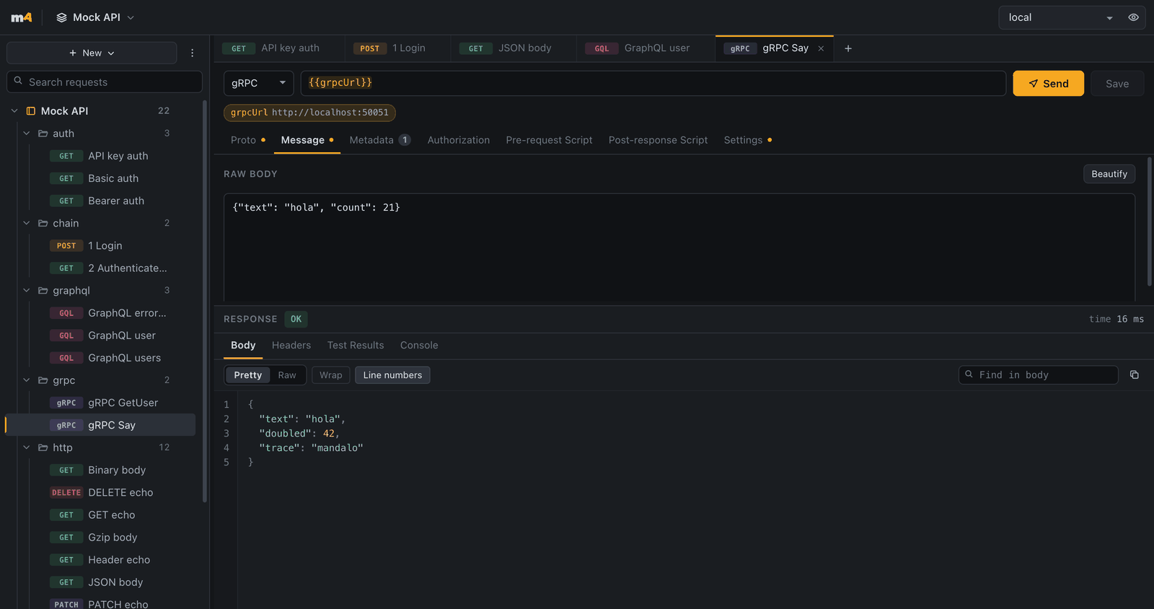Select the Raw view mode
The image size is (1154, 609).
coord(287,375)
